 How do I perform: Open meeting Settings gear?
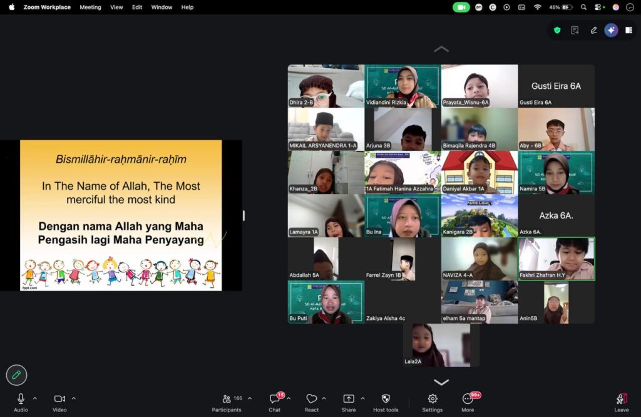[x=433, y=402]
